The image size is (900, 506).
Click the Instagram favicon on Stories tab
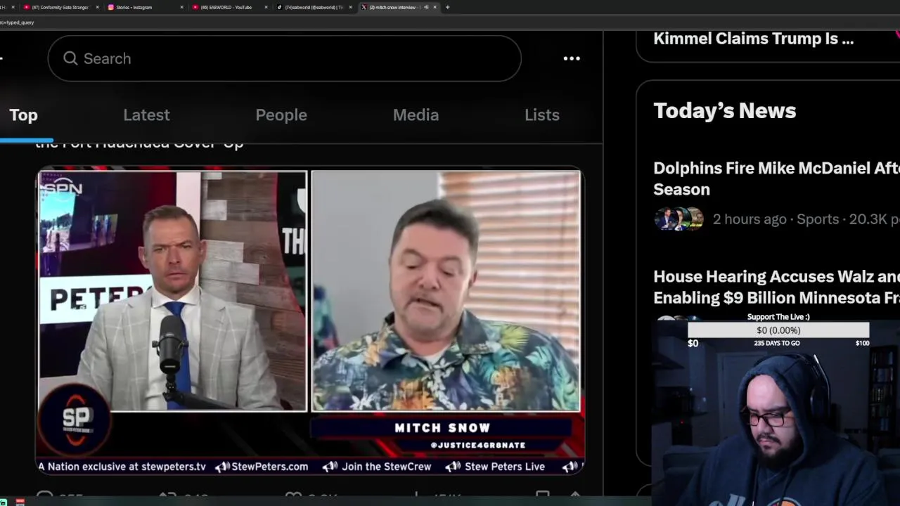coord(111,7)
